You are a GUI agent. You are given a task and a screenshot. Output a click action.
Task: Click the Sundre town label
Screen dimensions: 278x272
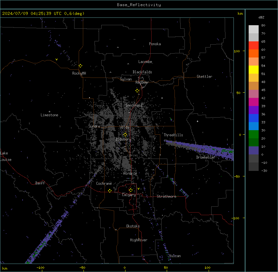point(94,126)
